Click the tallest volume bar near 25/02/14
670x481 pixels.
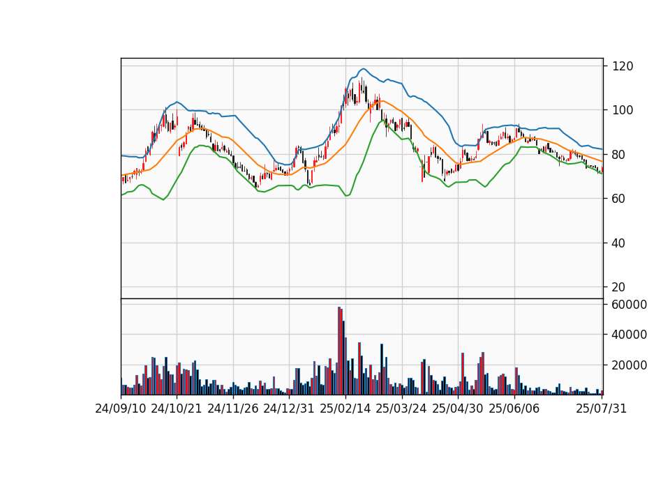coord(339,351)
